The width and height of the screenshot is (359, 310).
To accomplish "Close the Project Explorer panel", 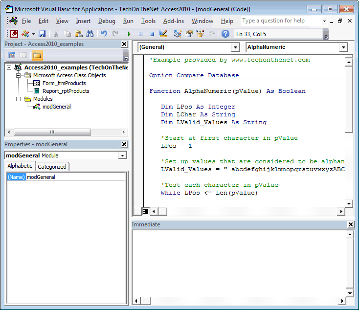I will pyautogui.click(x=124, y=44).
